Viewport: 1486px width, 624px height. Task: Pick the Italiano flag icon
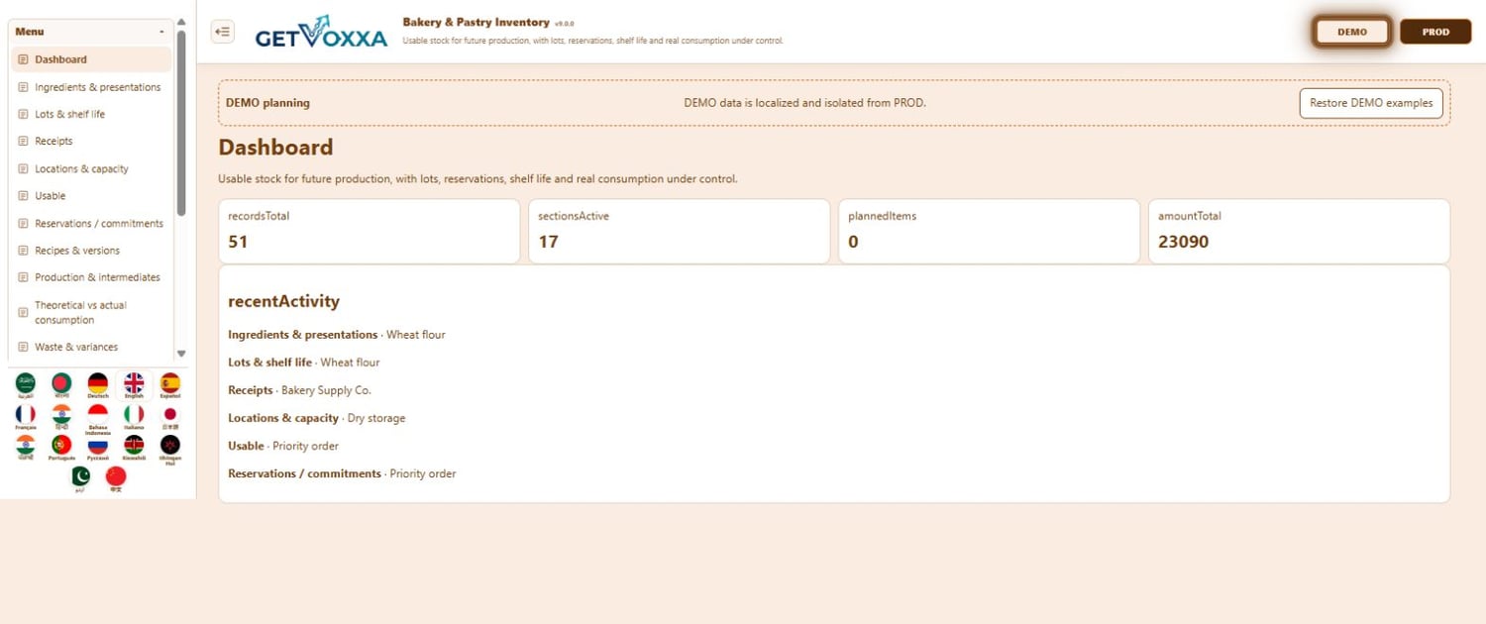(134, 417)
